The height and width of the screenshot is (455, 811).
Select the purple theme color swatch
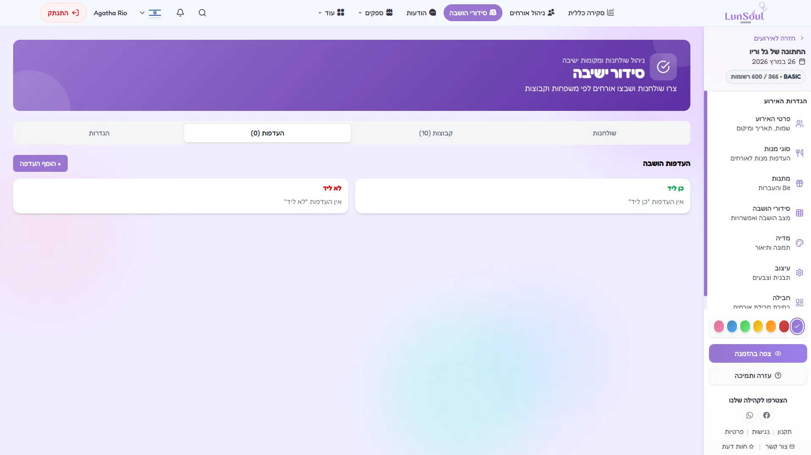coord(797,326)
